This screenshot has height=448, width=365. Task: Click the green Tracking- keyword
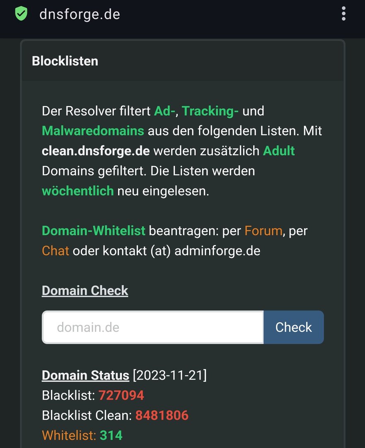coord(210,111)
